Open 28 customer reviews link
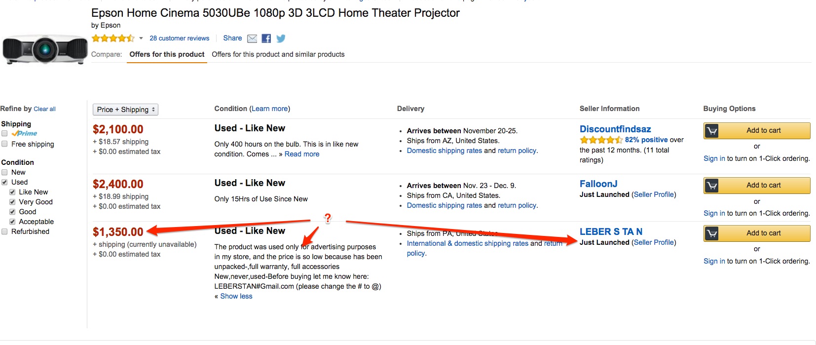The height and width of the screenshot is (345, 816). pyautogui.click(x=180, y=38)
